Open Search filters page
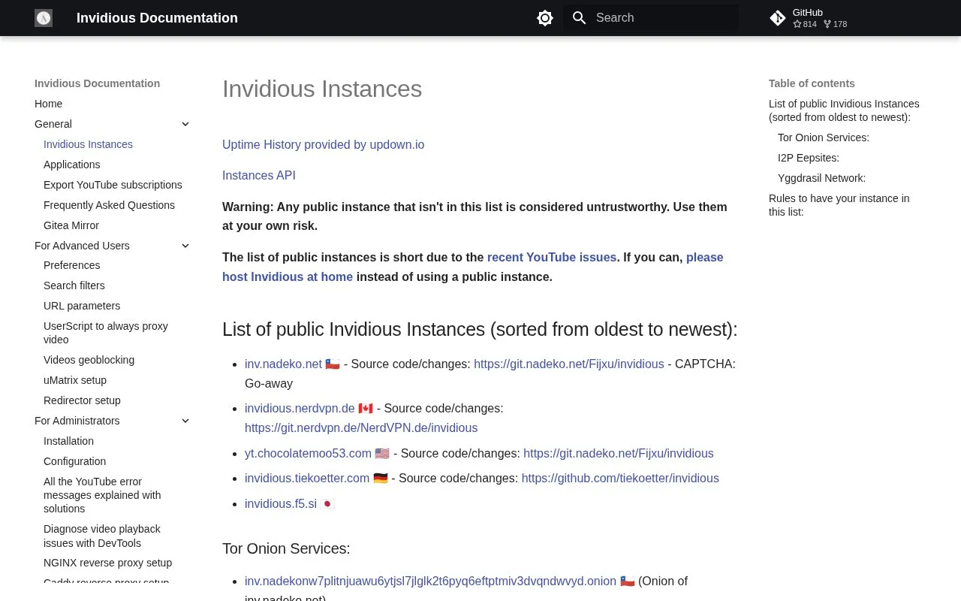The width and height of the screenshot is (961, 601). [x=74, y=285]
